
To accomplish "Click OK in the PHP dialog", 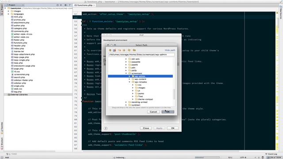I will [x=173, y=128].
